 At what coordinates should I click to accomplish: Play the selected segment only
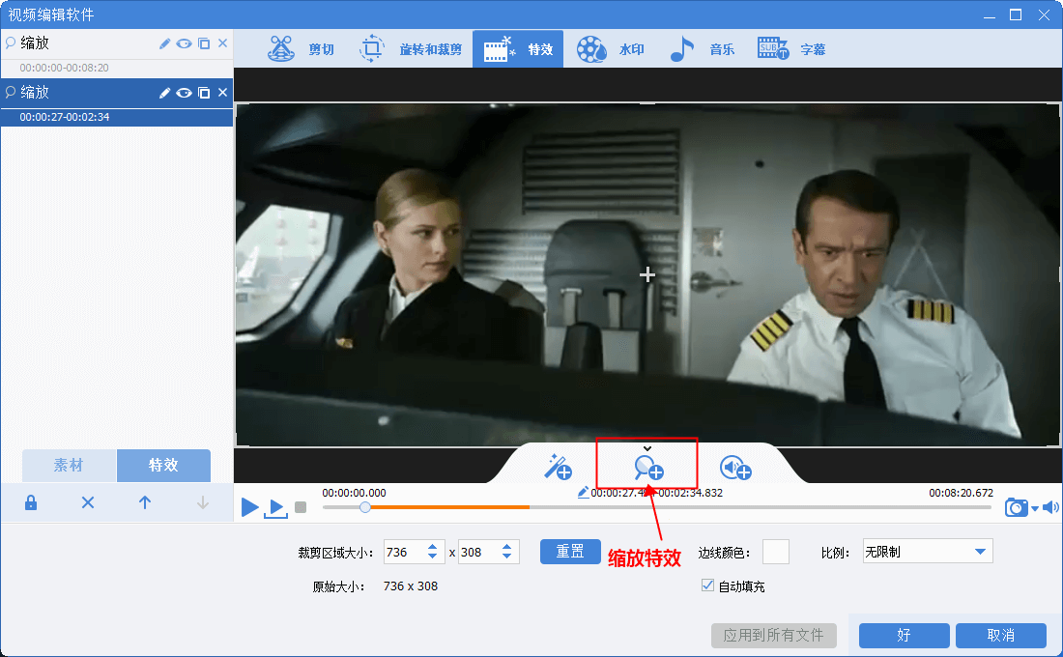(275, 508)
